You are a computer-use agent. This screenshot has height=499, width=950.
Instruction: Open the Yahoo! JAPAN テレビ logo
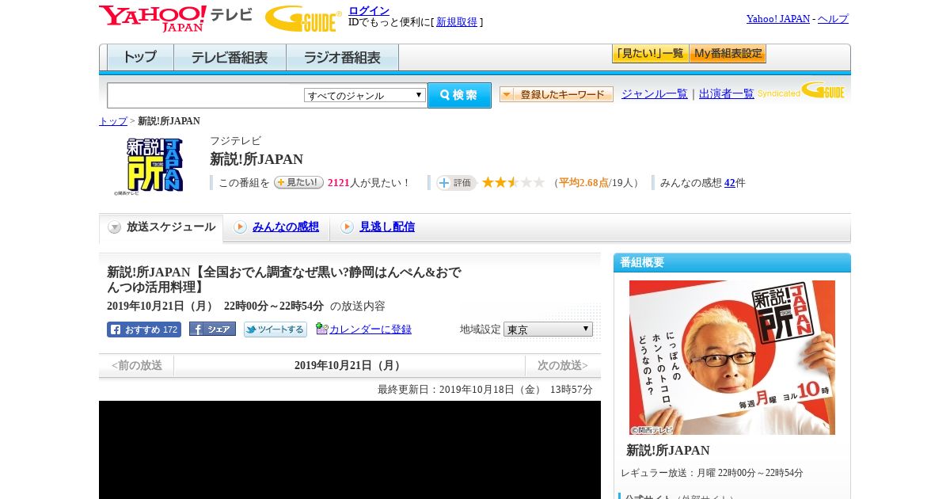tap(176, 18)
